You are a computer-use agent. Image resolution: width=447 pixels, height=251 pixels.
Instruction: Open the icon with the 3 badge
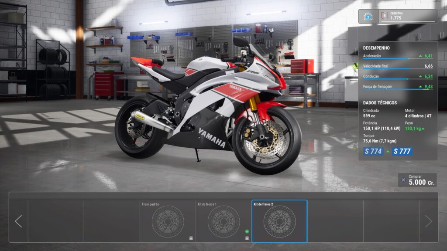tap(368, 16)
